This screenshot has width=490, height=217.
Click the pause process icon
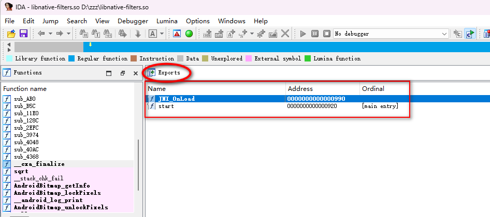point(315,34)
